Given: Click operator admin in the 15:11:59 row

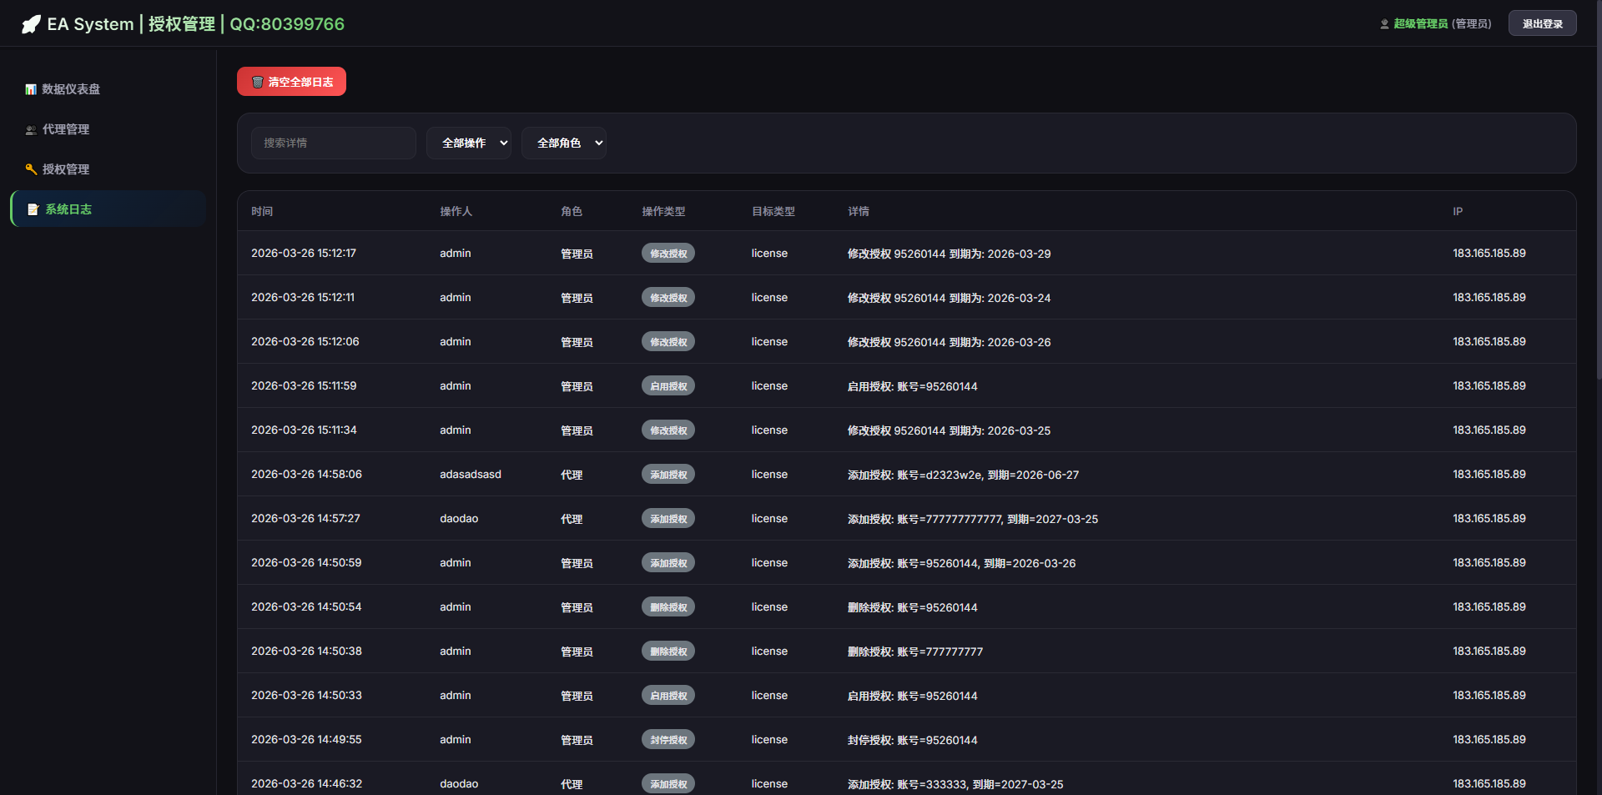Looking at the screenshot, I should point(456,385).
